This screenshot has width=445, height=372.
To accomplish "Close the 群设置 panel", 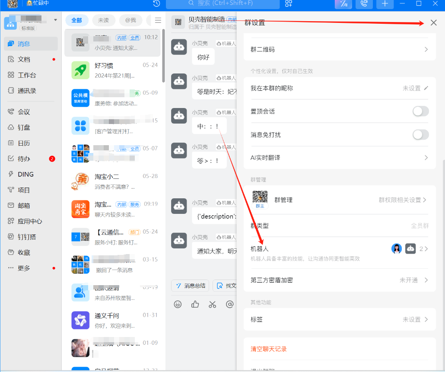I will coord(433,23).
